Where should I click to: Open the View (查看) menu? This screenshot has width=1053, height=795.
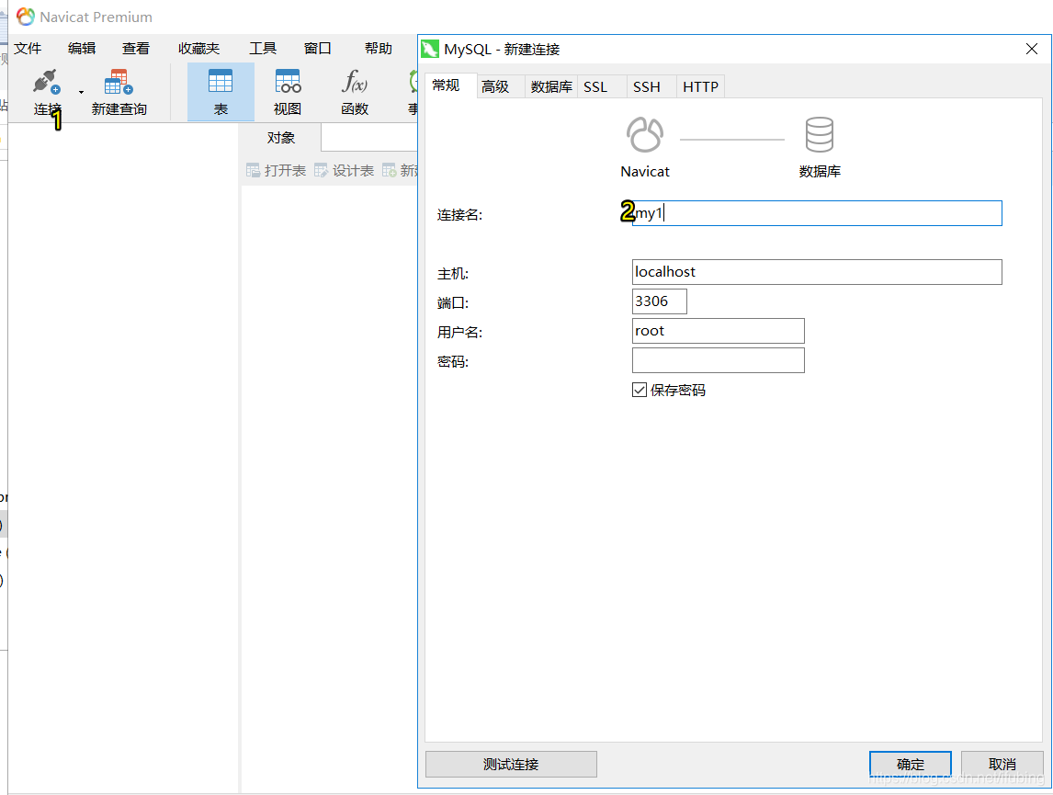pyautogui.click(x=136, y=49)
